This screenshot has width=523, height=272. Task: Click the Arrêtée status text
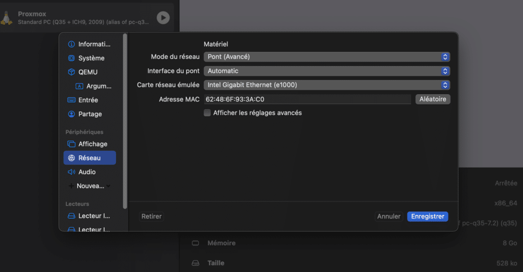click(506, 183)
